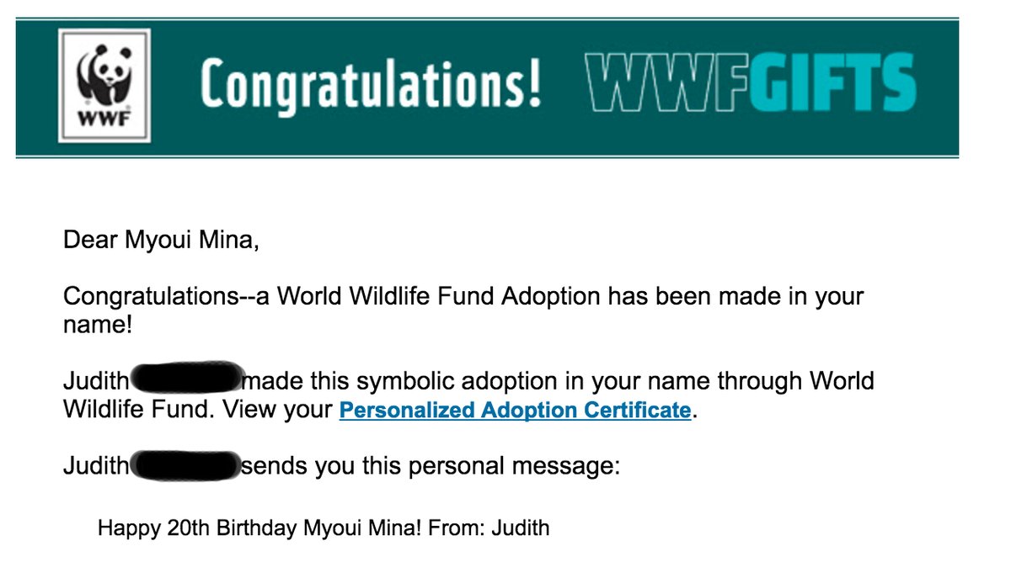Click "Judith" before "made this symbolic adoption"
1011x562 pixels.
(96, 382)
